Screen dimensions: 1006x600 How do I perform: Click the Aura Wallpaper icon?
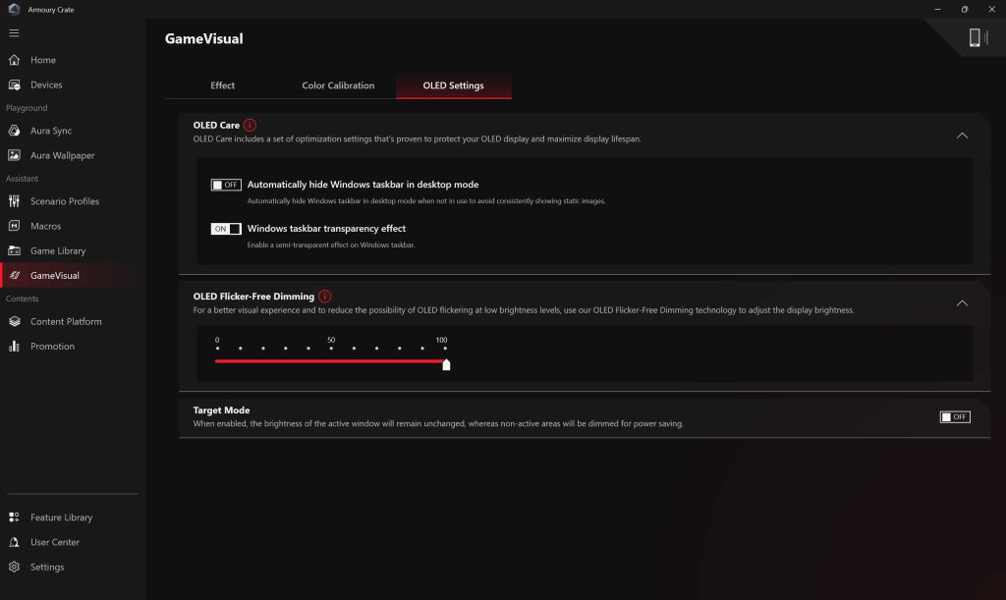pyautogui.click(x=14, y=155)
